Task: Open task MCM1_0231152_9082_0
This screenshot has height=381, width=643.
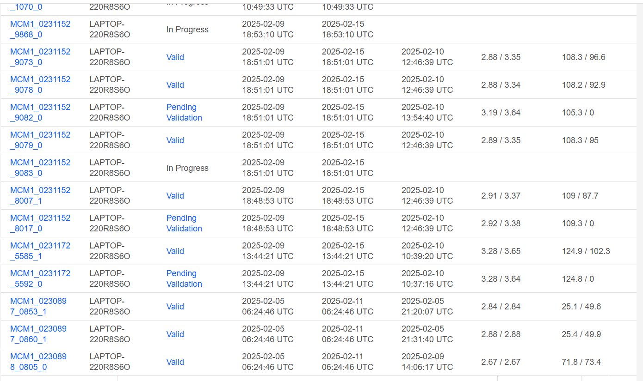Action: point(40,112)
